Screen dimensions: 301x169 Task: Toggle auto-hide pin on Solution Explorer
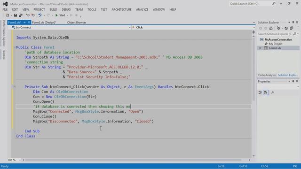(x=293, y=23)
